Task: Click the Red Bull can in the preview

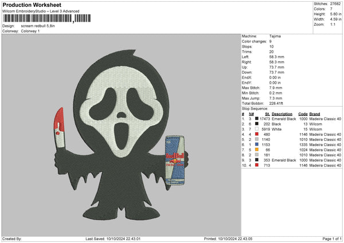Action: coord(175,160)
